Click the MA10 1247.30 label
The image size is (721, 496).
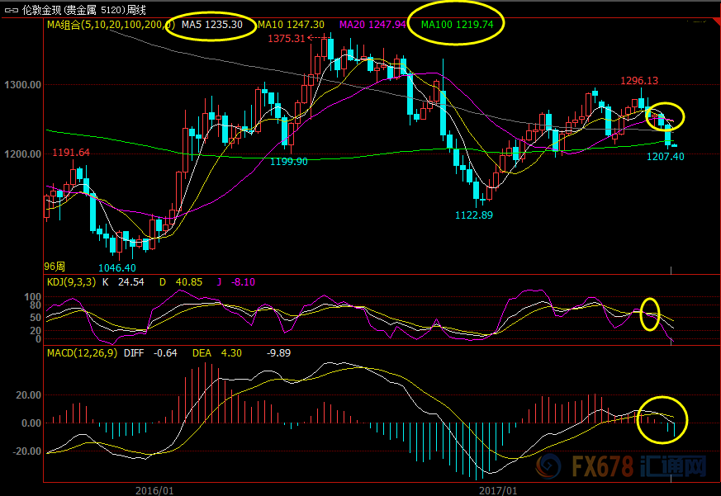click(x=290, y=25)
